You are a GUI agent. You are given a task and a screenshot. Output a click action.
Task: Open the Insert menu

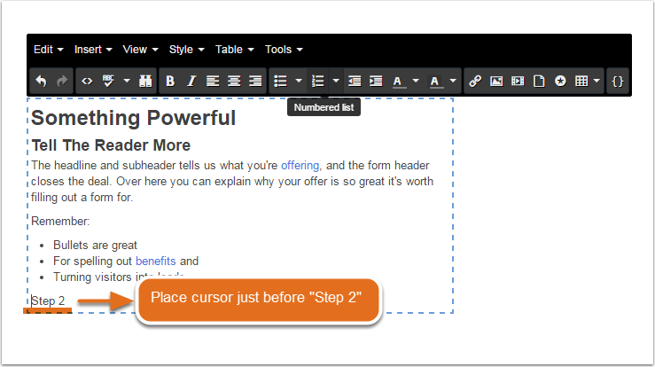(93, 50)
